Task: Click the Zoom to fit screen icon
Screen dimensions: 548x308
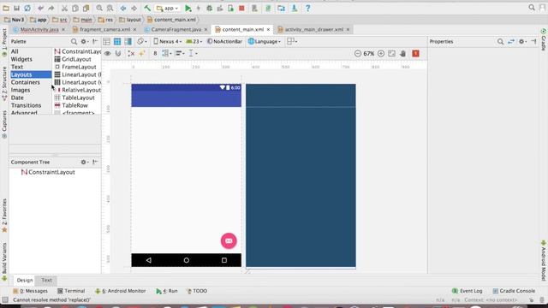Action: (x=392, y=53)
